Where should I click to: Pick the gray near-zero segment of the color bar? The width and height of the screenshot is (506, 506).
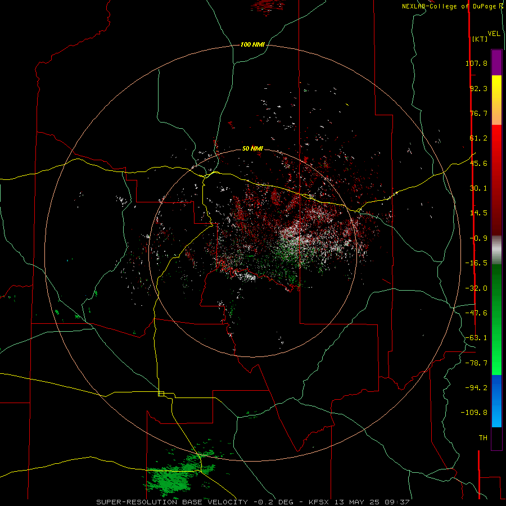[496, 250]
